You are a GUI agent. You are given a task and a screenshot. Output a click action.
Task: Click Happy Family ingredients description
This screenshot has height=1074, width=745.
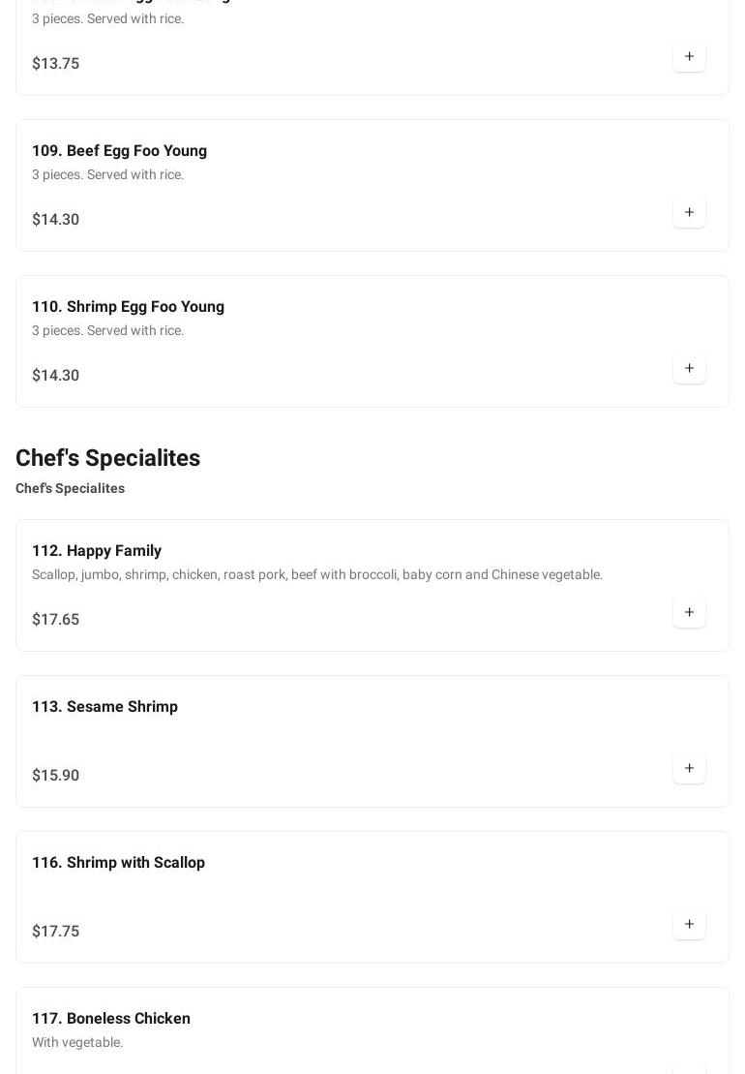coord(317,575)
